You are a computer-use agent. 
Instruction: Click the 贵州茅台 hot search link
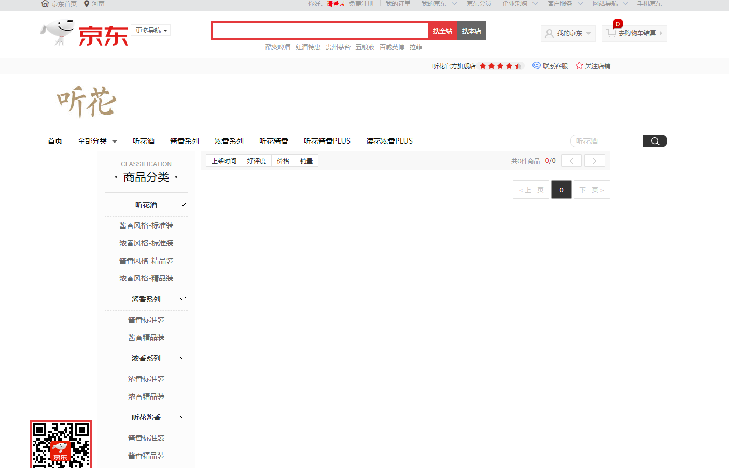[338, 47]
